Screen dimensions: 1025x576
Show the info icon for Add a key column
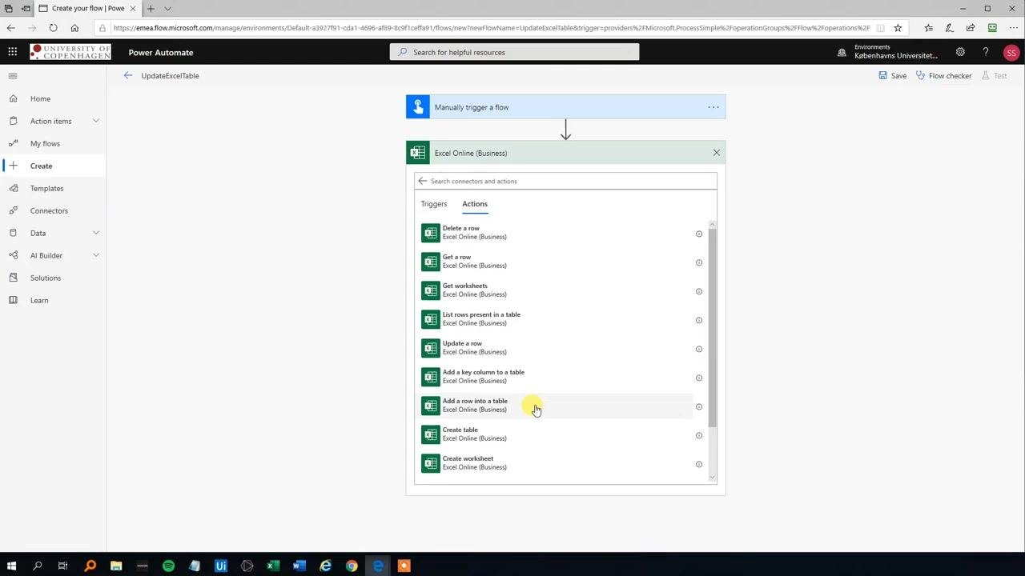[x=699, y=378]
